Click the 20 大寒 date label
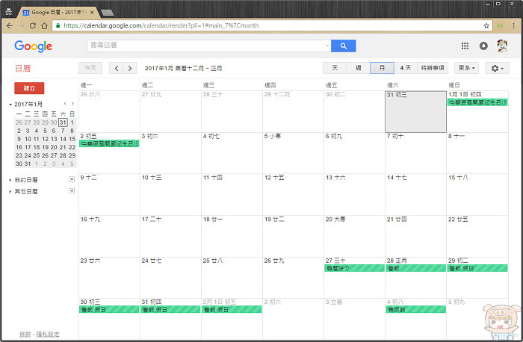523x342 pixels. click(x=335, y=220)
